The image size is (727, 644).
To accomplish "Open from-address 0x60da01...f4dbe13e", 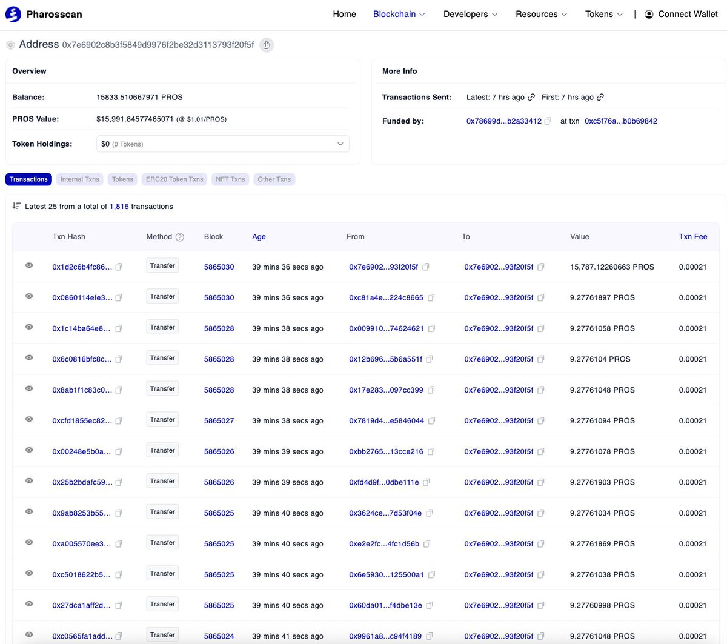I will (x=385, y=605).
